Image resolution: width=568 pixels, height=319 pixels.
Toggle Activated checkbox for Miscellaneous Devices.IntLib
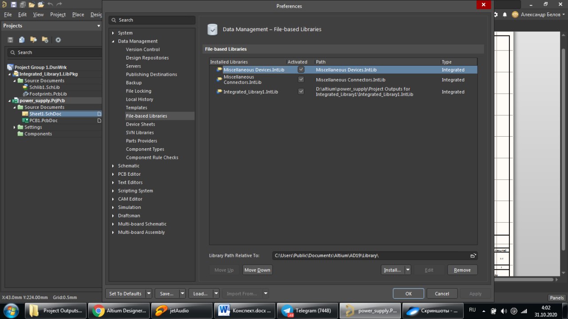click(x=301, y=70)
